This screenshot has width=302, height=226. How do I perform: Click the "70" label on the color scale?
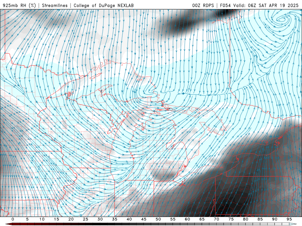[x=216, y=219]
